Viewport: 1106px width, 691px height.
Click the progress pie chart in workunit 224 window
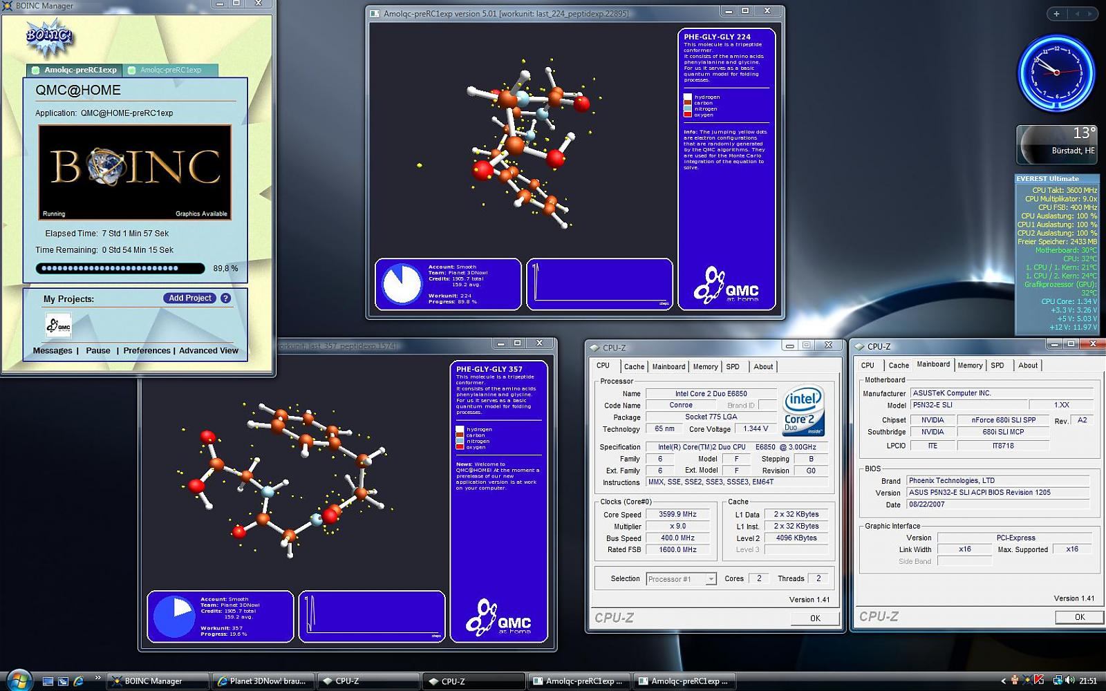click(x=402, y=284)
